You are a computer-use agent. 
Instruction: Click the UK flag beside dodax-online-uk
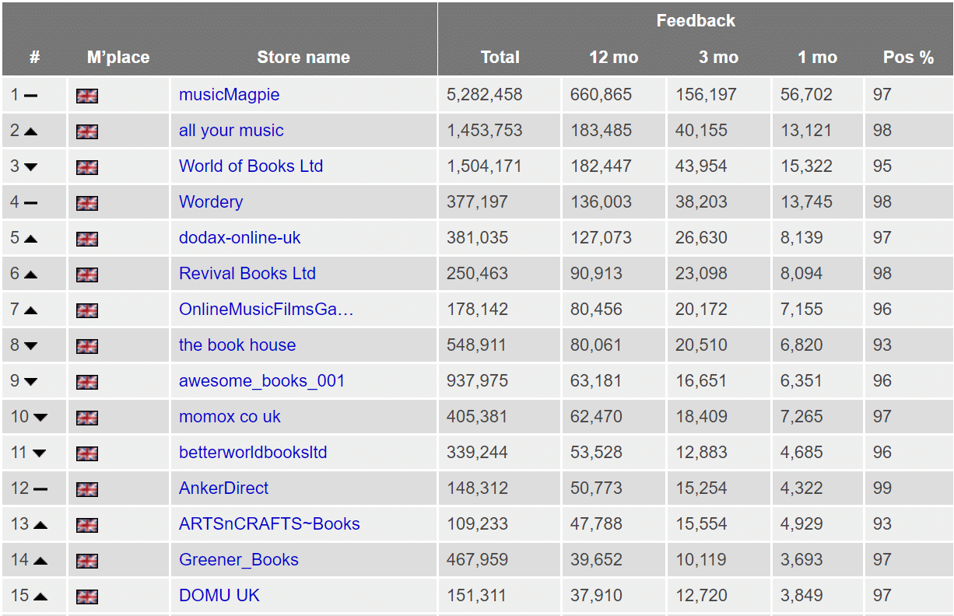[87, 239]
